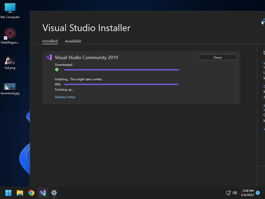Image resolution: width=265 pixels, height=199 pixels.
Task: Launch Google Chrome from the taskbar
Action: (x=31, y=193)
